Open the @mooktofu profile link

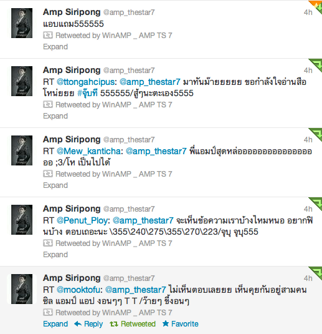[78, 290]
